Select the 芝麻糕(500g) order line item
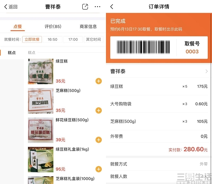212x184 pixels. point(159,121)
